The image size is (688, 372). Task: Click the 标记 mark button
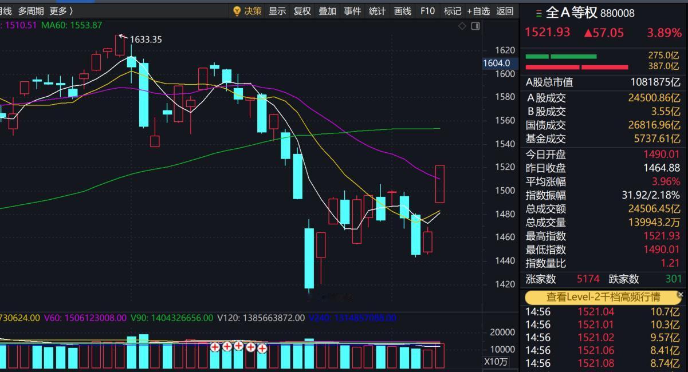[x=453, y=11]
